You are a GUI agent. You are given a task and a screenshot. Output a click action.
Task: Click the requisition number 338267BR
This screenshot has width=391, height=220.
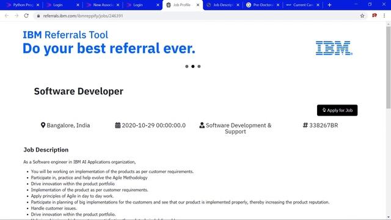tap(324, 125)
